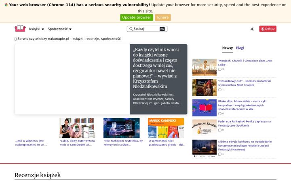Click "Serwis czytelniczy nakanapie.pl" tagline text
This screenshot has height=182, width=291.
[69, 39]
